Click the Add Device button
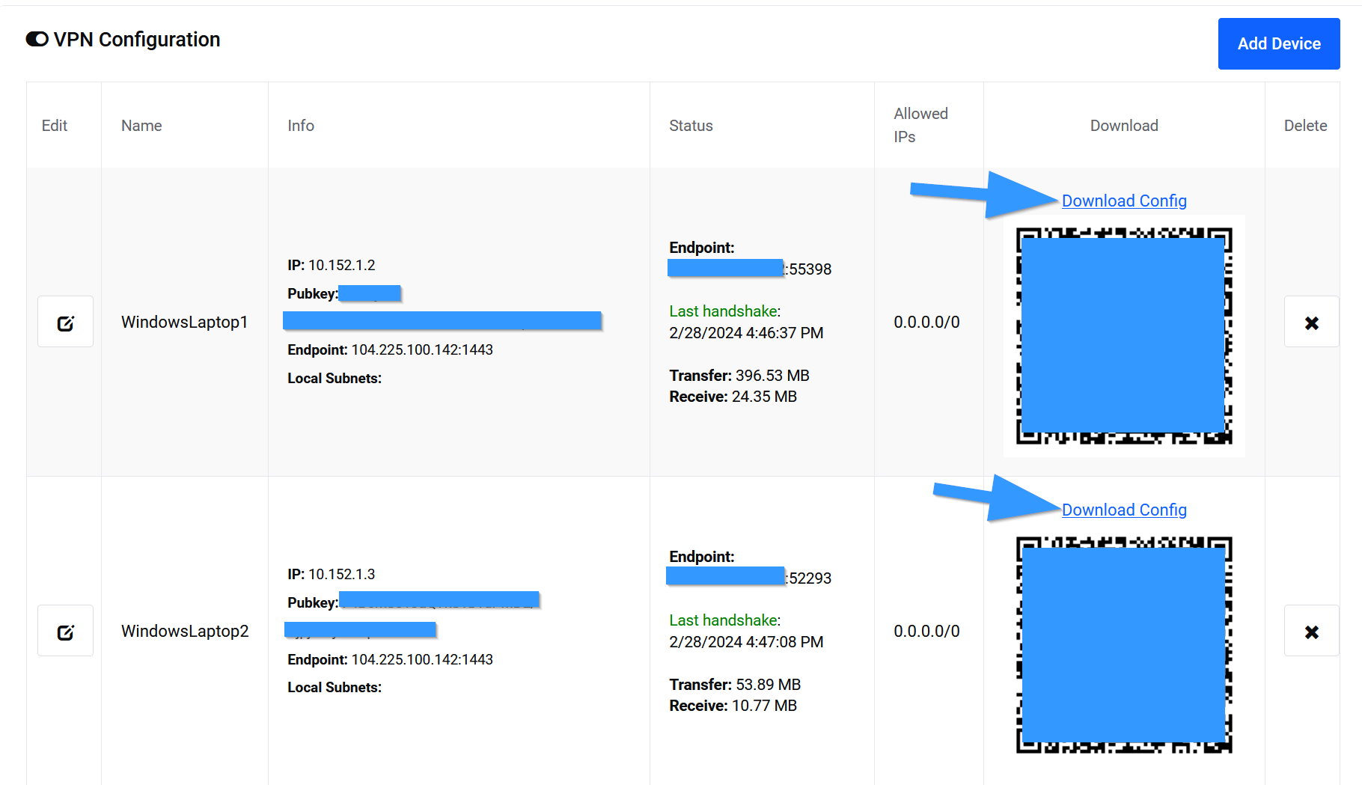Image resolution: width=1362 pixels, height=785 pixels. 1278,44
